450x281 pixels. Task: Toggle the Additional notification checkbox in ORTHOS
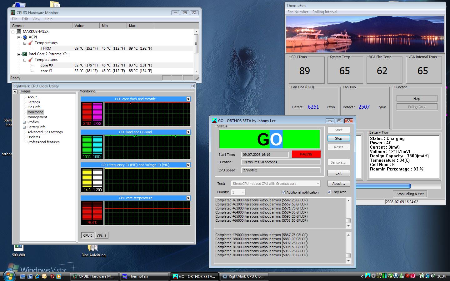283,192
